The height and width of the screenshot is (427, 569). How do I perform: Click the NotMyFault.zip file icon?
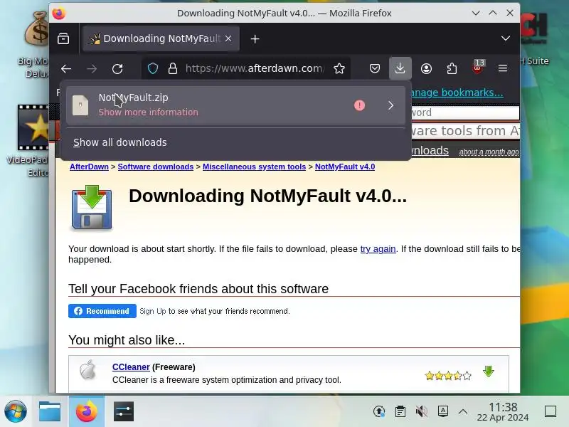(80, 105)
